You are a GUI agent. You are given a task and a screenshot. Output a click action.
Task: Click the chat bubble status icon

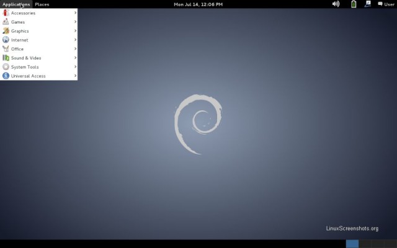(380, 4)
